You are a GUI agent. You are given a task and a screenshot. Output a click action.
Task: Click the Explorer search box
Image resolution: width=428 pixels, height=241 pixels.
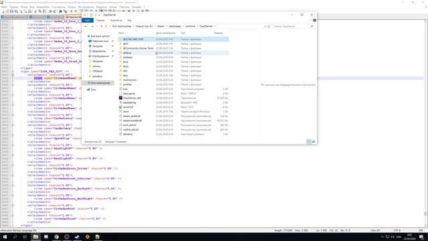(294, 26)
